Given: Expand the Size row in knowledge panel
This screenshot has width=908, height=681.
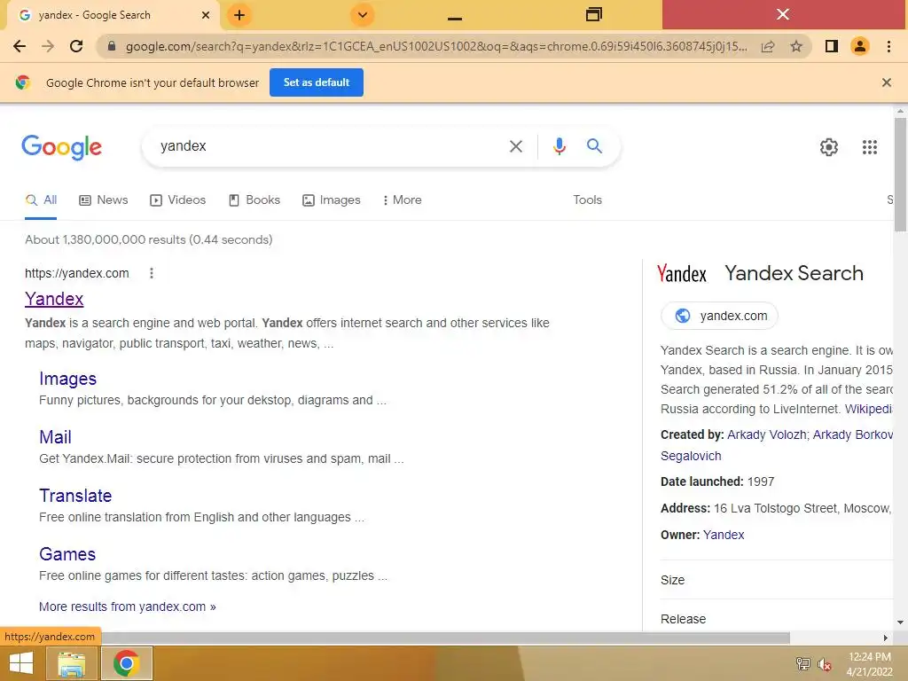Looking at the screenshot, I should click(776, 580).
